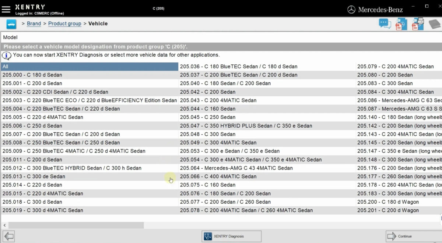Click the Mercedes-Benz star logo
This screenshot has height=243, width=442.
coord(351,9)
